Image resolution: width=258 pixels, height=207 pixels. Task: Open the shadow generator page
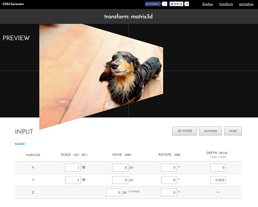pos(208,4)
